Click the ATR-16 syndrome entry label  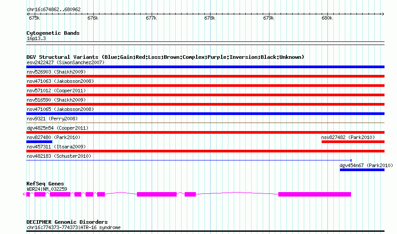pyautogui.click(x=74, y=227)
